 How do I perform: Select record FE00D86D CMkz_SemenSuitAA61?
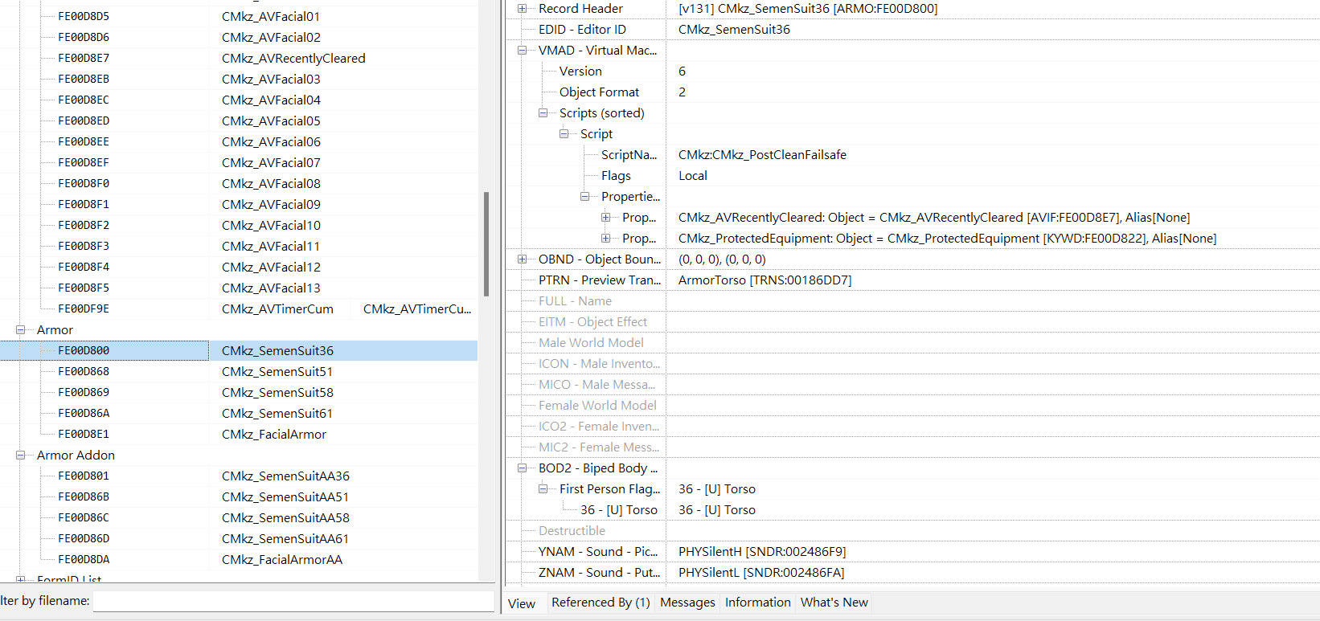tap(239, 539)
